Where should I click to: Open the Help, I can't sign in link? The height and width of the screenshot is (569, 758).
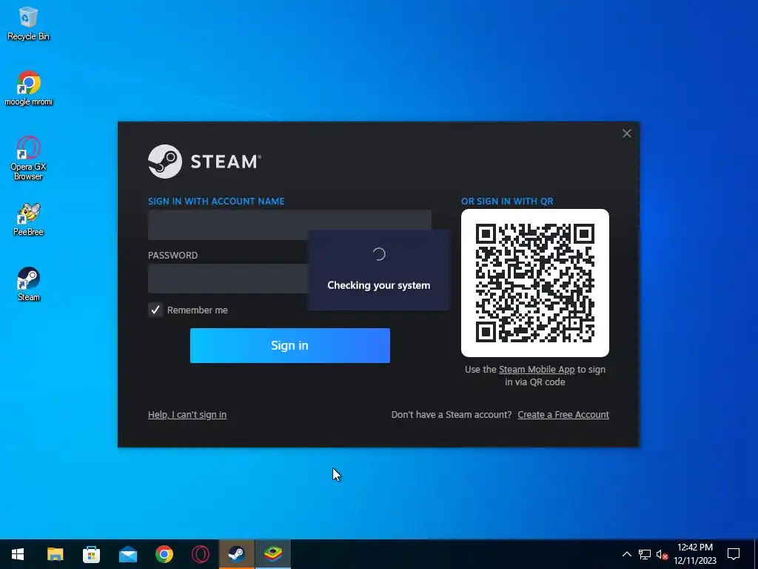pos(187,415)
